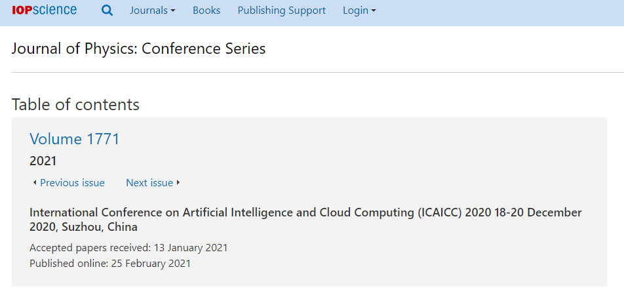Click the Table of contents heading

pyautogui.click(x=75, y=104)
